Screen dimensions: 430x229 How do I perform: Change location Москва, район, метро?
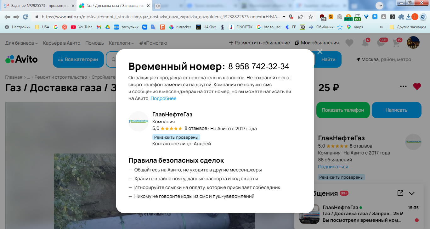tap(383, 59)
